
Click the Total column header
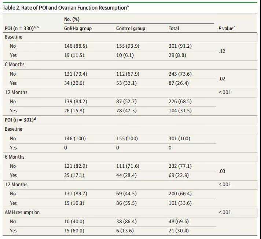click(x=174, y=28)
